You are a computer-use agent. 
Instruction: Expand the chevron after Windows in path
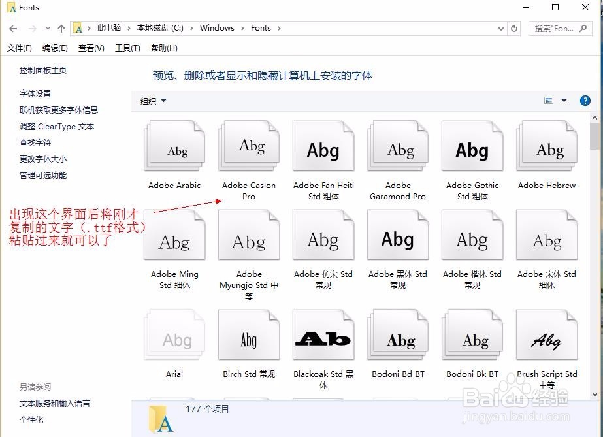(x=242, y=28)
